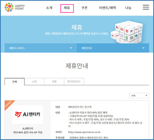This screenshot has width=154, height=140.
Task: Switch to the 쇼핑 tab
Action: tap(34, 82)
